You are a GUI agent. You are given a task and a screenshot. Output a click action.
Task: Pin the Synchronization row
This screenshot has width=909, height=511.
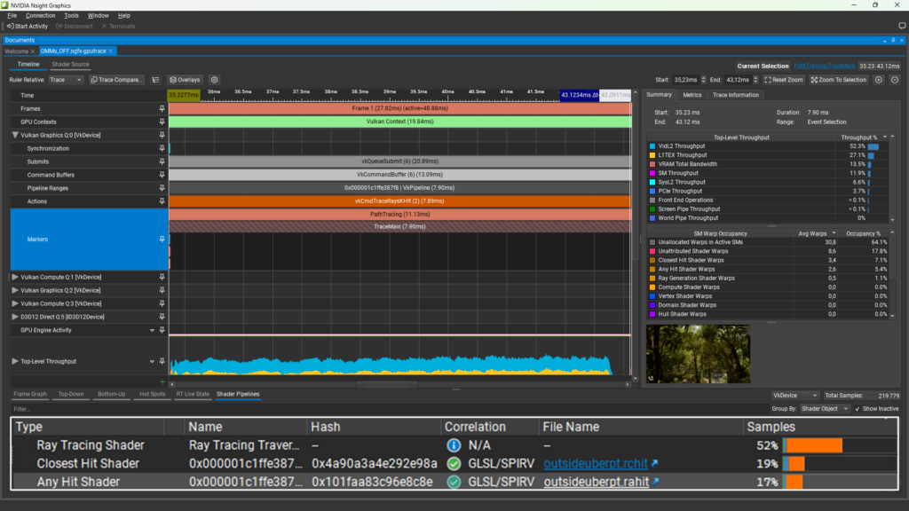pos(162,148)
